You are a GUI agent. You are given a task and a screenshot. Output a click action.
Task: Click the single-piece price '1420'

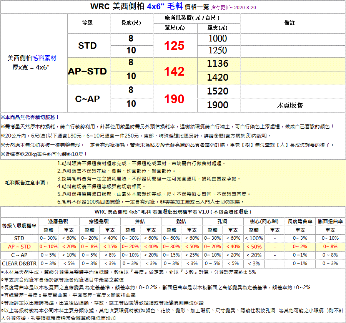pos(218,77)
